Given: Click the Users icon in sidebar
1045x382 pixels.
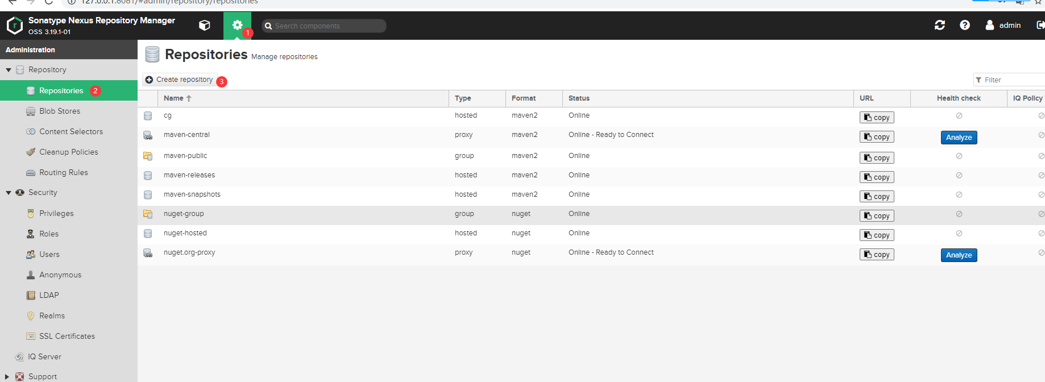Looking at the screenshot, I should [31, 255].
